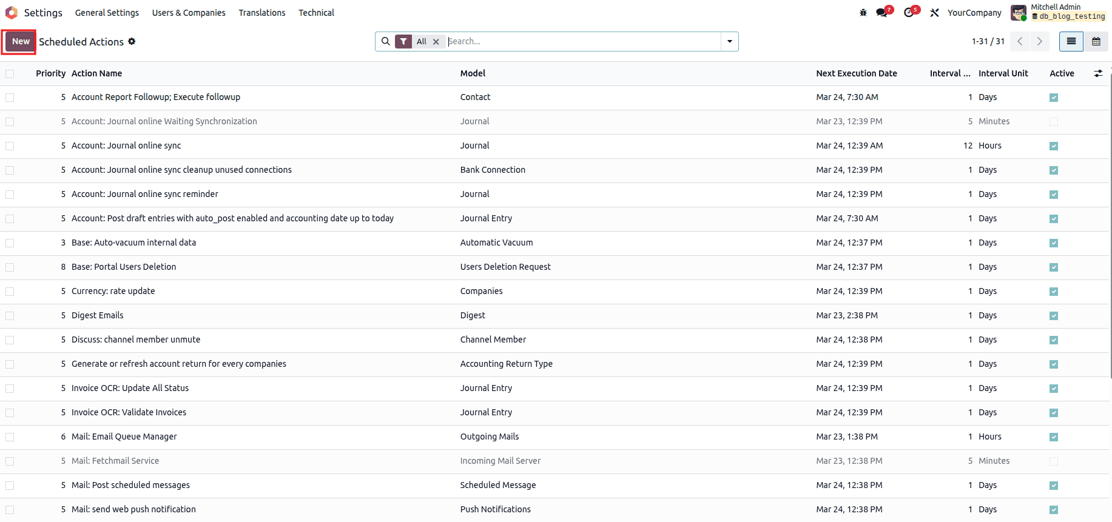Click the Mar 23, 2:38 PM date cell

(x=847, y=315)
